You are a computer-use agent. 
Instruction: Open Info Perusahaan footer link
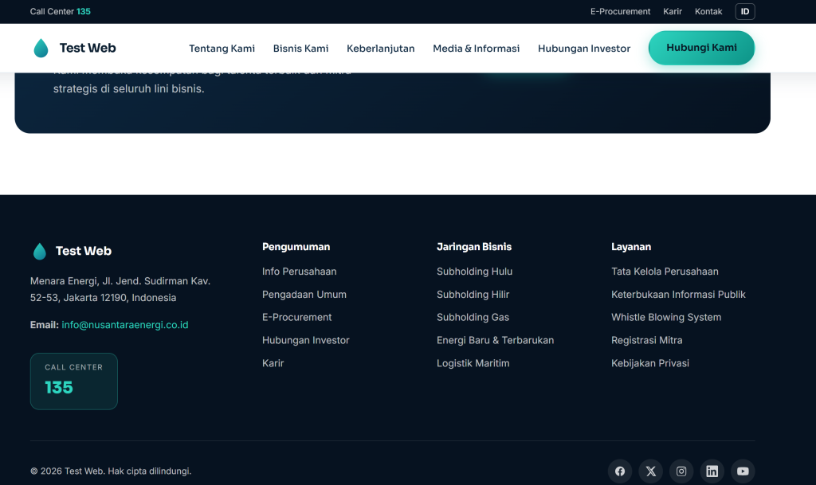[x=300, y=272]
